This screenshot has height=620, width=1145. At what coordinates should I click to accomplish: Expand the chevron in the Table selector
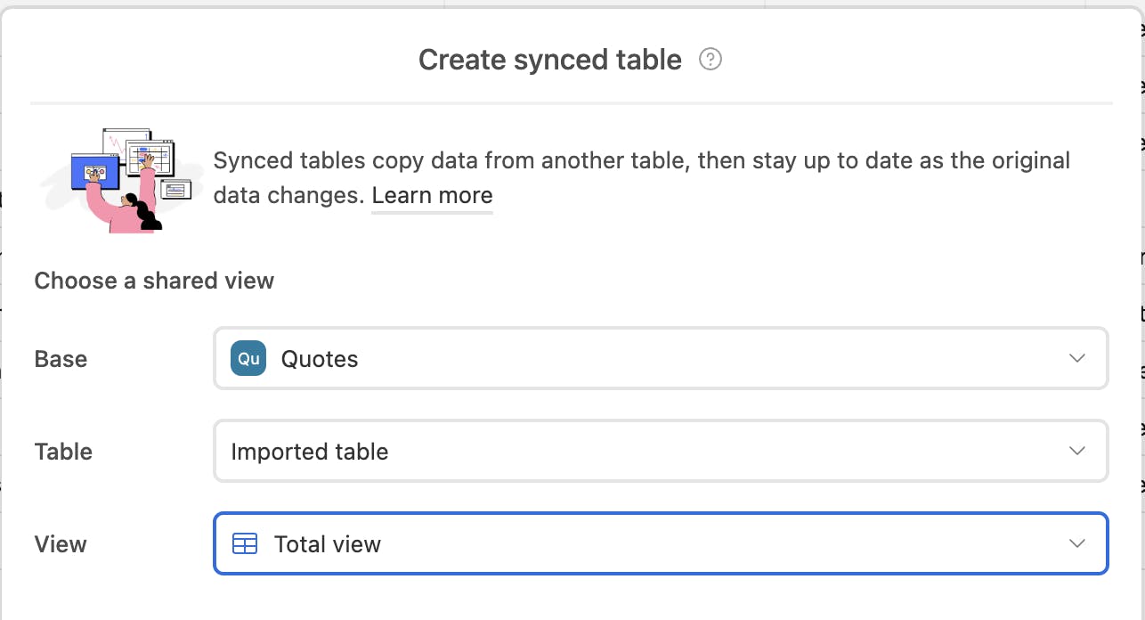1076,452
